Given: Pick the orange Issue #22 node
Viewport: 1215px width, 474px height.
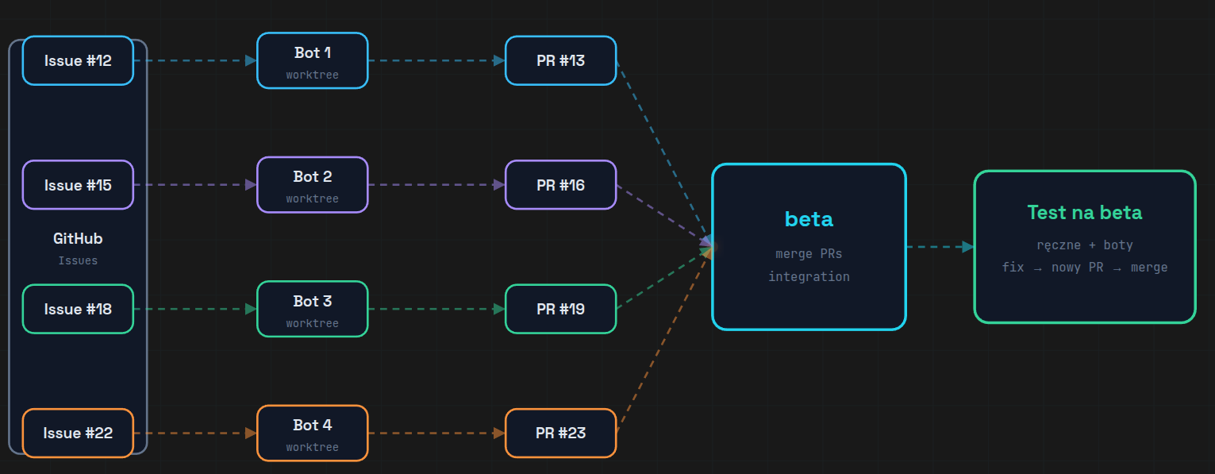Looking at the screenshot, I should [x=78, y=433].
